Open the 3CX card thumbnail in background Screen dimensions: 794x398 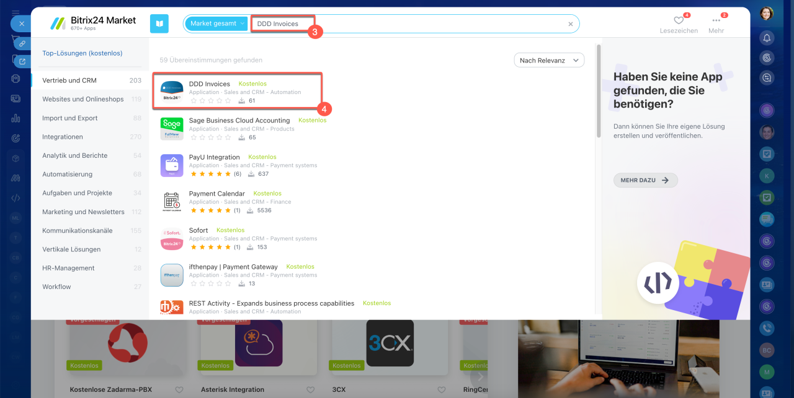pyautogui.click(x=390, y=342)
